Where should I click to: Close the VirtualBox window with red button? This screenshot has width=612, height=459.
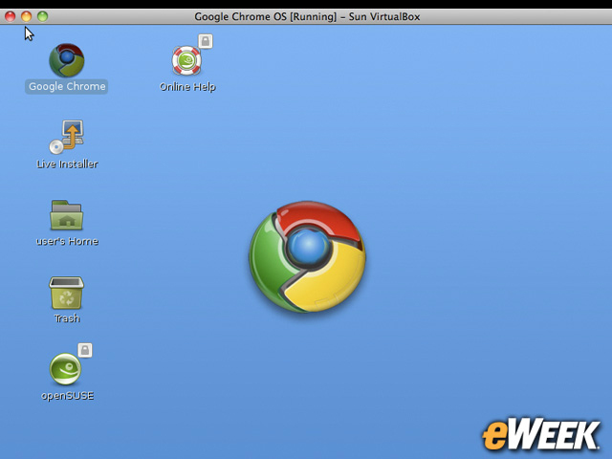[x=11, y=16]
